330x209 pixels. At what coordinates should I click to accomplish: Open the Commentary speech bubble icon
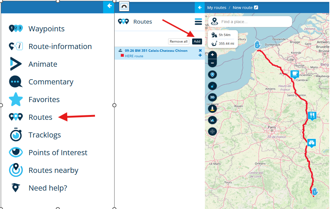[x=16, y=81]
